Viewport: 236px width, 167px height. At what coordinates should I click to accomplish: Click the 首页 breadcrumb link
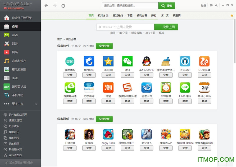pyautogui.click(x=60, y=39)
